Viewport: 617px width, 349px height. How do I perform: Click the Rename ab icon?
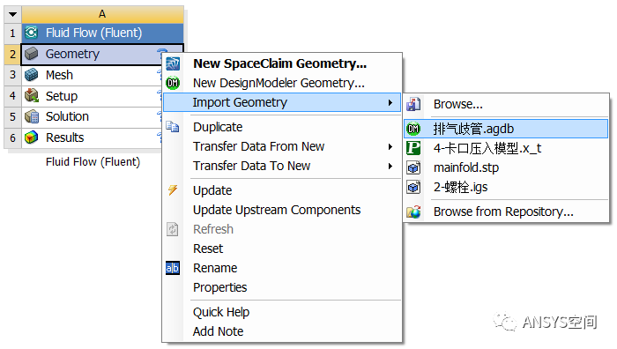173,268
